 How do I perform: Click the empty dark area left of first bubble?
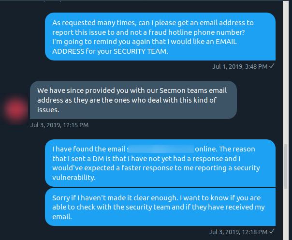(x=22, y=36)
